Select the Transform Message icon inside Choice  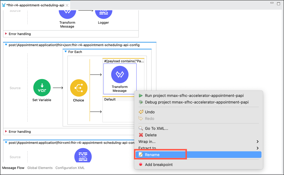pyautogui.click(x=120, y=74)
